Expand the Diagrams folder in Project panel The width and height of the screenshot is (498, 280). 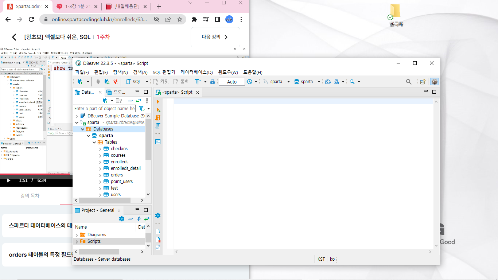pyautogui.click(x=77, y=235)
